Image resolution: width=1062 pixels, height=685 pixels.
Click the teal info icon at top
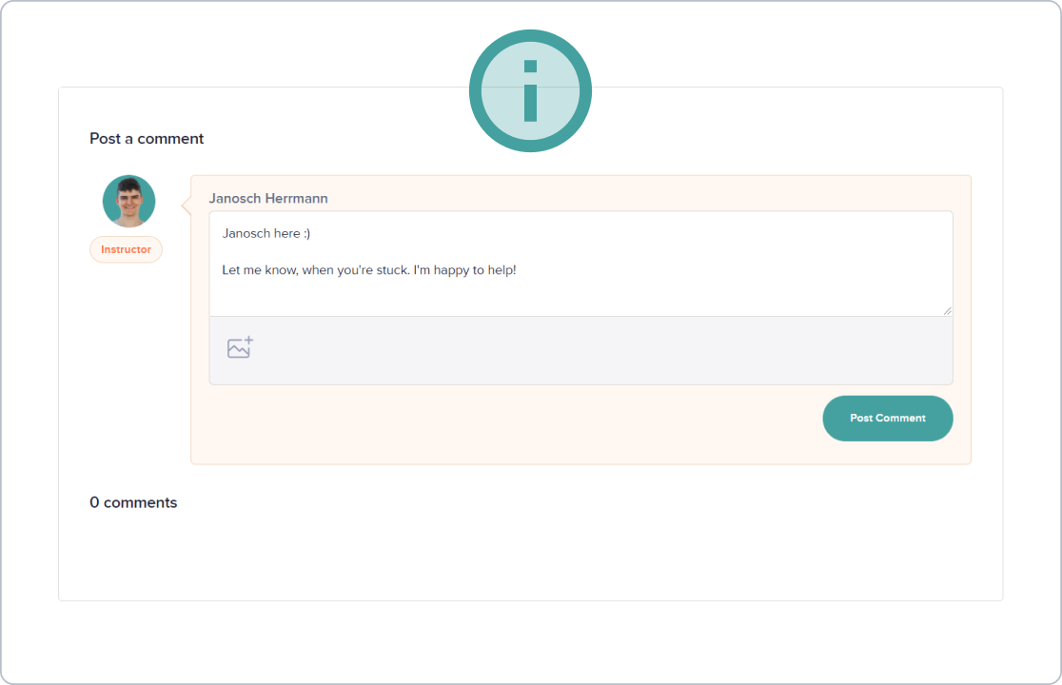pyautogui.click(x=530, y=90)
